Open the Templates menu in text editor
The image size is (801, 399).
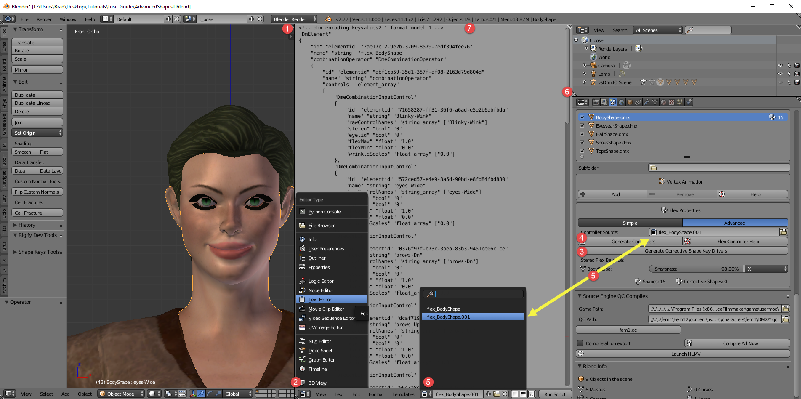coord(403,394)
